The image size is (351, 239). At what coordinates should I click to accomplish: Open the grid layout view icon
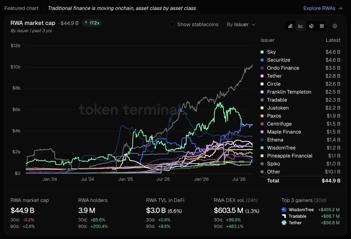[x=322, y=26]
